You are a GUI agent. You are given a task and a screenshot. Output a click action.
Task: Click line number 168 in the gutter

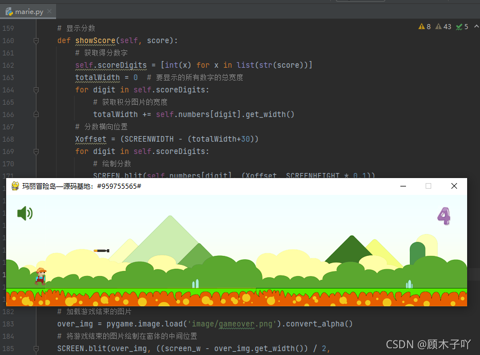point(8,139)
